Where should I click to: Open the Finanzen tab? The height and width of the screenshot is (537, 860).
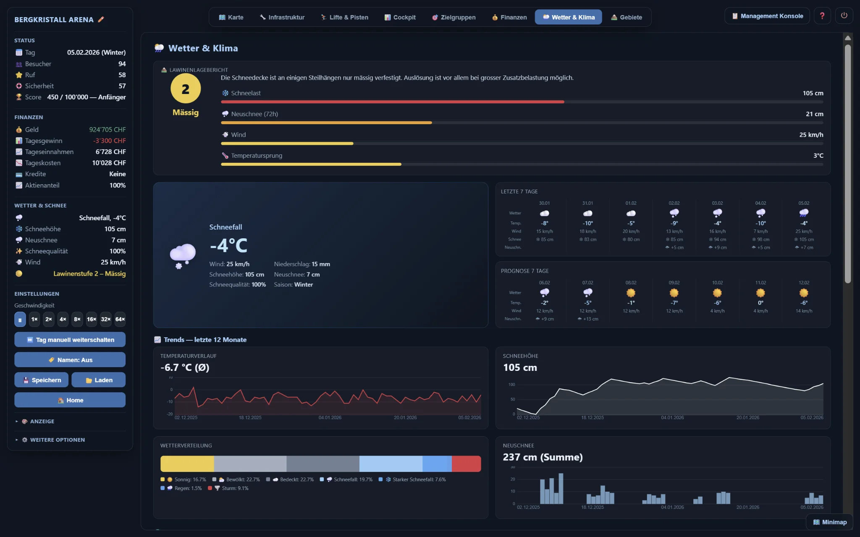pos(509,17)
